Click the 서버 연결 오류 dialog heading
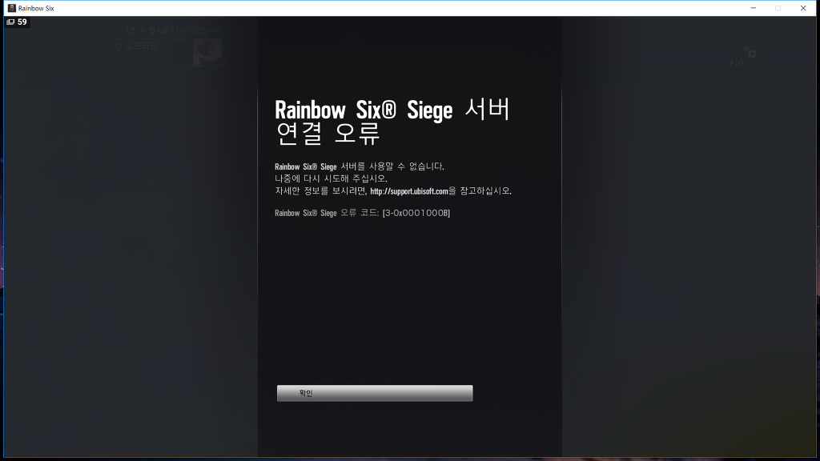Viewport: 820px width, 461px height. pos(392,121)
